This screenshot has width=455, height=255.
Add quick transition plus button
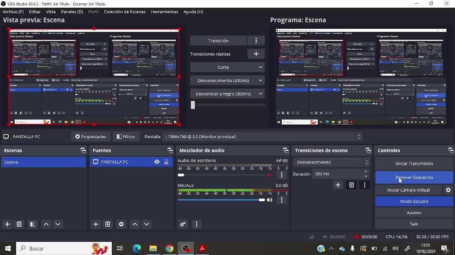pyautogui.click(x=256, y=54)
